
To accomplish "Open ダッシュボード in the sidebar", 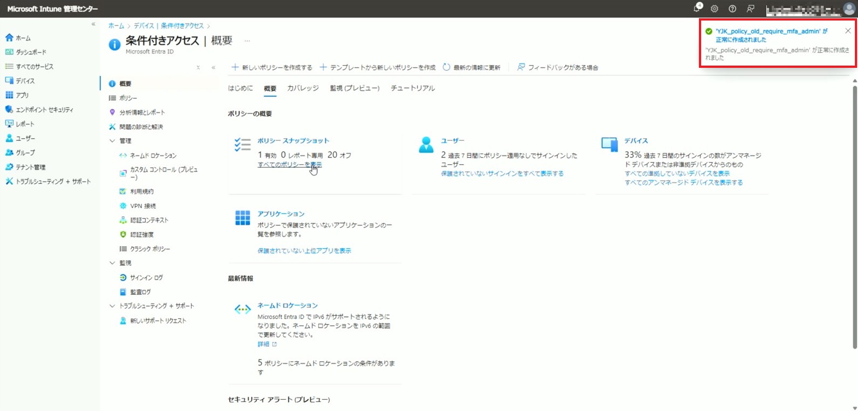I will click(31, 52).
